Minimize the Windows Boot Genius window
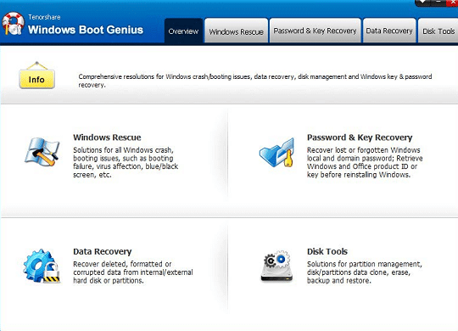 point(438,3)
